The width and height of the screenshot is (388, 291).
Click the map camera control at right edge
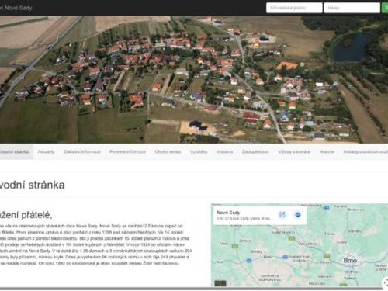point(386,282)
